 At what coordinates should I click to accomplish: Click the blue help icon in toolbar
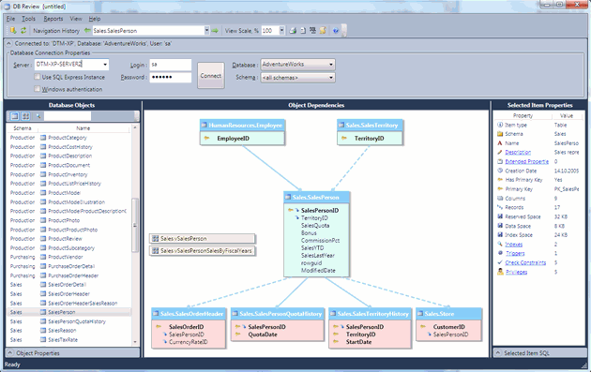(x=336, y=31)
